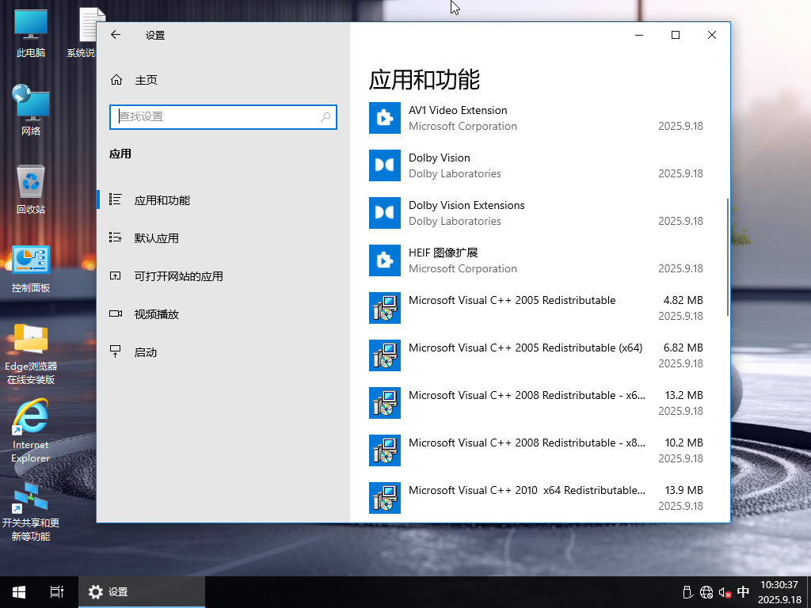Image resolution: width=811 pixels, height=608 pixels.
Task: Select Microsoft Visual C++ 2010 x64 Redistributable
Action: 536,499
